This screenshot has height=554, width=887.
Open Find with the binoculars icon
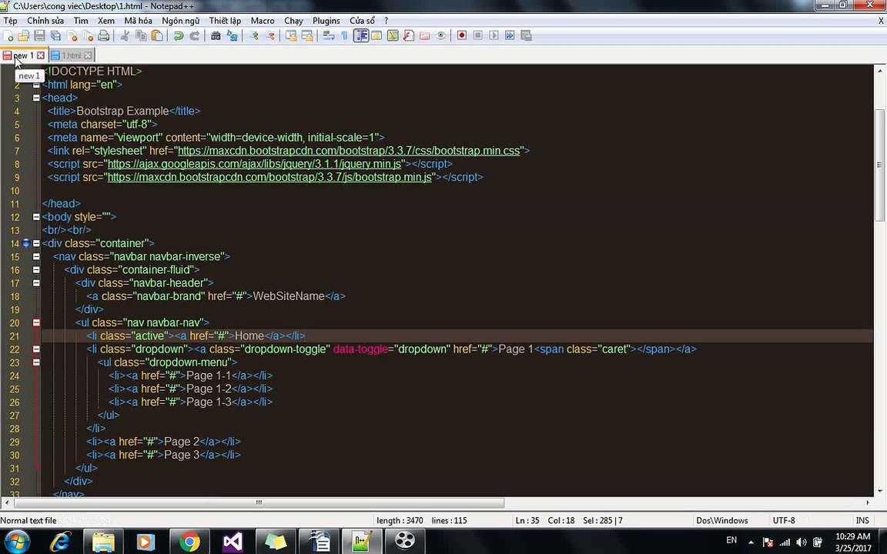click(216, 35)
